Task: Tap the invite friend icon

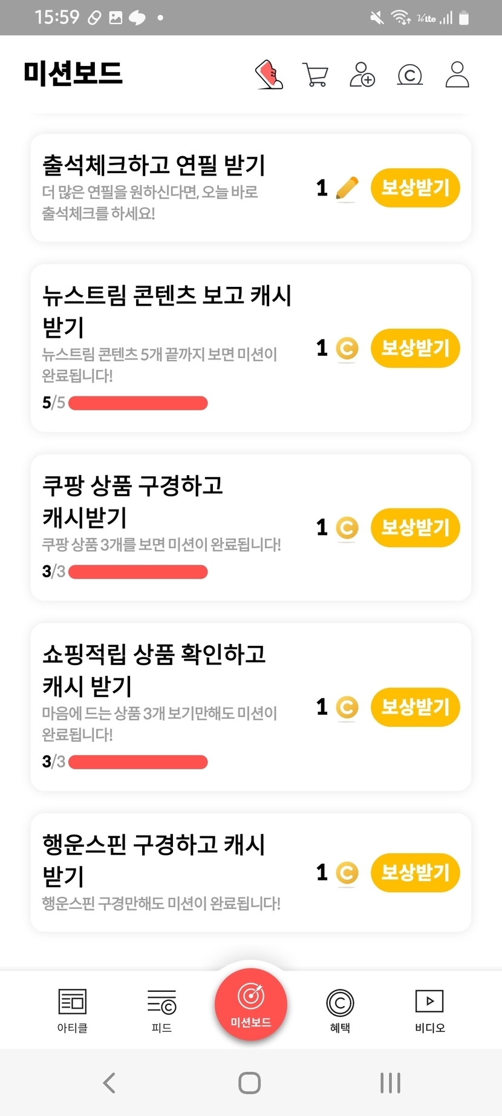Action: [x=362, y=75]
